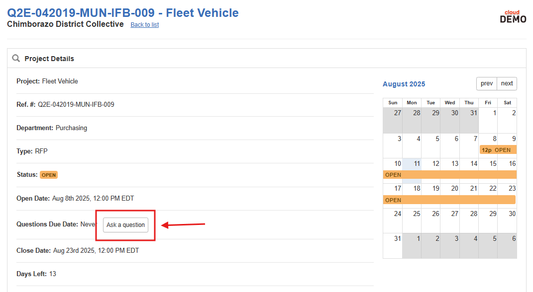Select August 11 on the calendar
533x292 pixels.
[x=412, y=171]
